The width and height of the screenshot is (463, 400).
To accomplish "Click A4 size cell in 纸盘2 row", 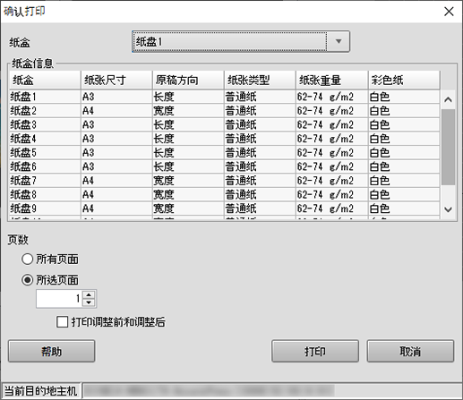I will pyautogui.click(x=116, y=111).
